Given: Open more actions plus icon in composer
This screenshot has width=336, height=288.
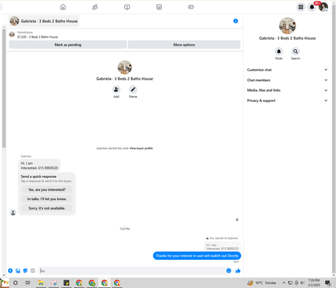Looking at the screenshot, I should pyautogui.click(x=10, y=271).
